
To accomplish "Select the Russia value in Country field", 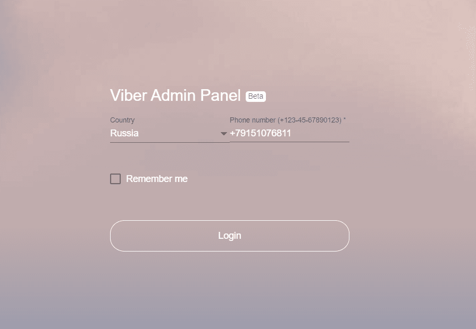I will coord(124,133).
